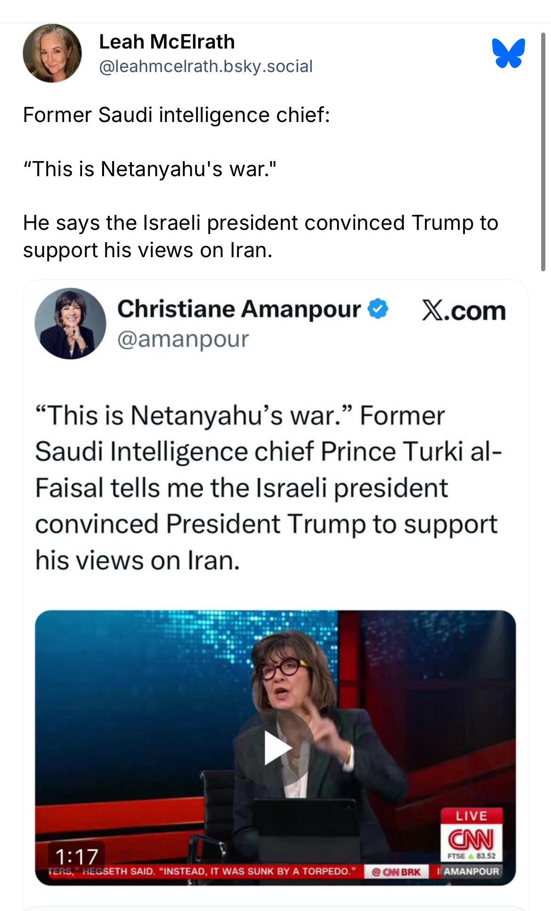Click the CNN logo in the video
Screen dimensions: 551x911
(x=471, y=839)
